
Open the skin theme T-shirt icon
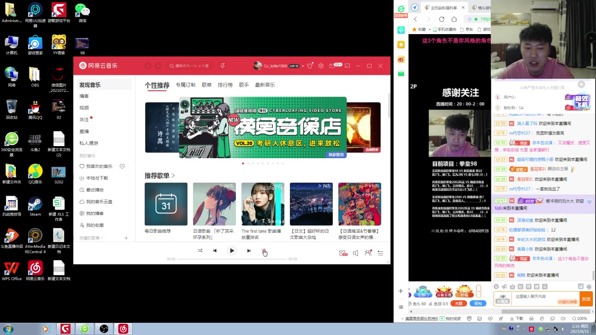tap(310, 66)
